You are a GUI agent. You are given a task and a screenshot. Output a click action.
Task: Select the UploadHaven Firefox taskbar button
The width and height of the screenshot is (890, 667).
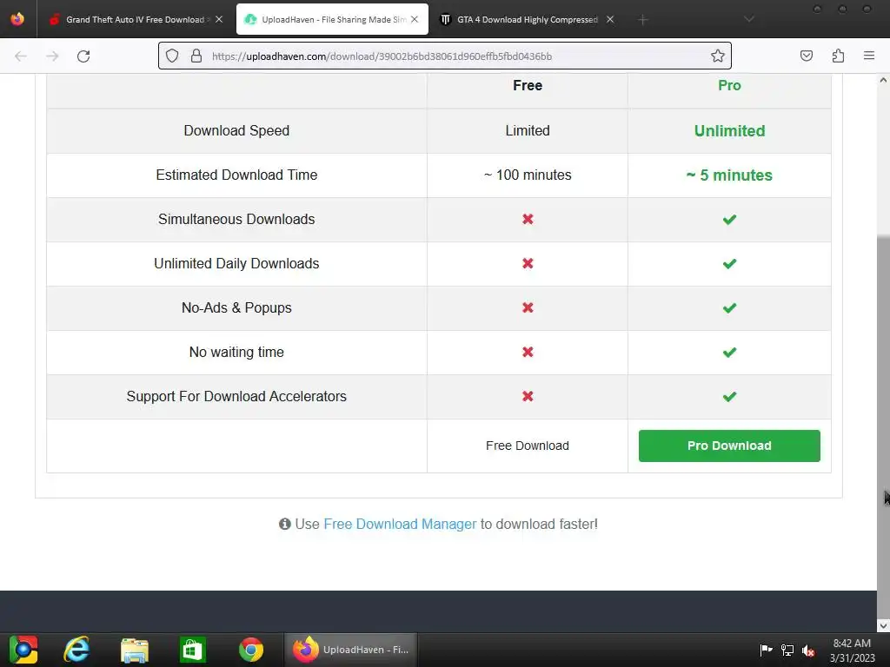coord(350,650)
